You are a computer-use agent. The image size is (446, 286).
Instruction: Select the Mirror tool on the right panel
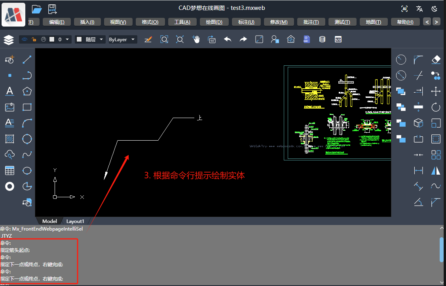(436, 170)
